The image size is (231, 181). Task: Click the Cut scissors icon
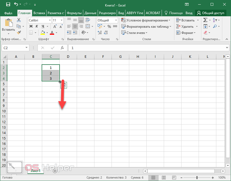point(19,20)
